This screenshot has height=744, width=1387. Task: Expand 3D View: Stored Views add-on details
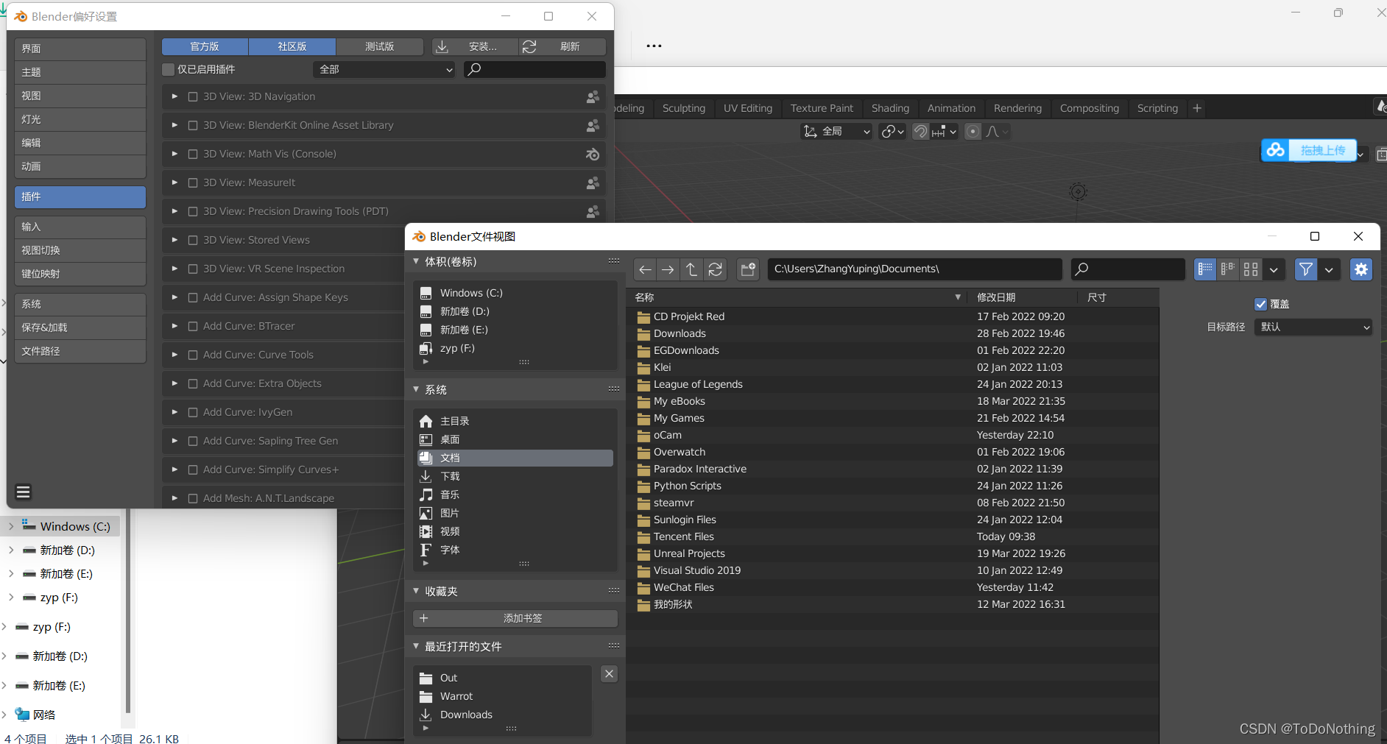coord(174,240)
